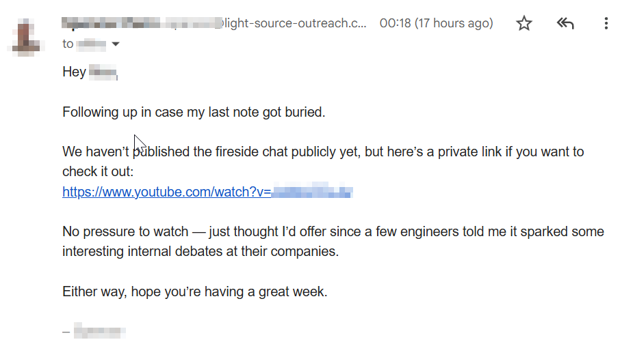
Task: Click the "check it out:" line
Action: 98,171
